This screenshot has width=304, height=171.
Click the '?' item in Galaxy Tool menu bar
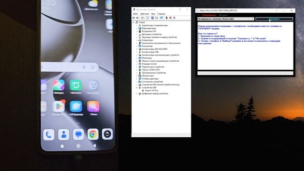click(x=199, y=15)
